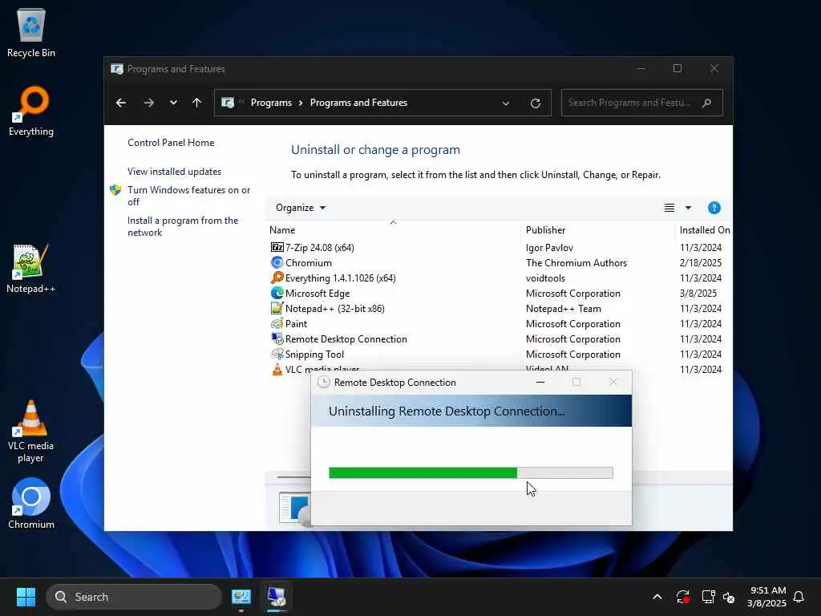Viewport: 821px width, 616px height.
Task: Click Igor Pavlov publisher cell
Action: pyautogui.click(x=549, y=247)
